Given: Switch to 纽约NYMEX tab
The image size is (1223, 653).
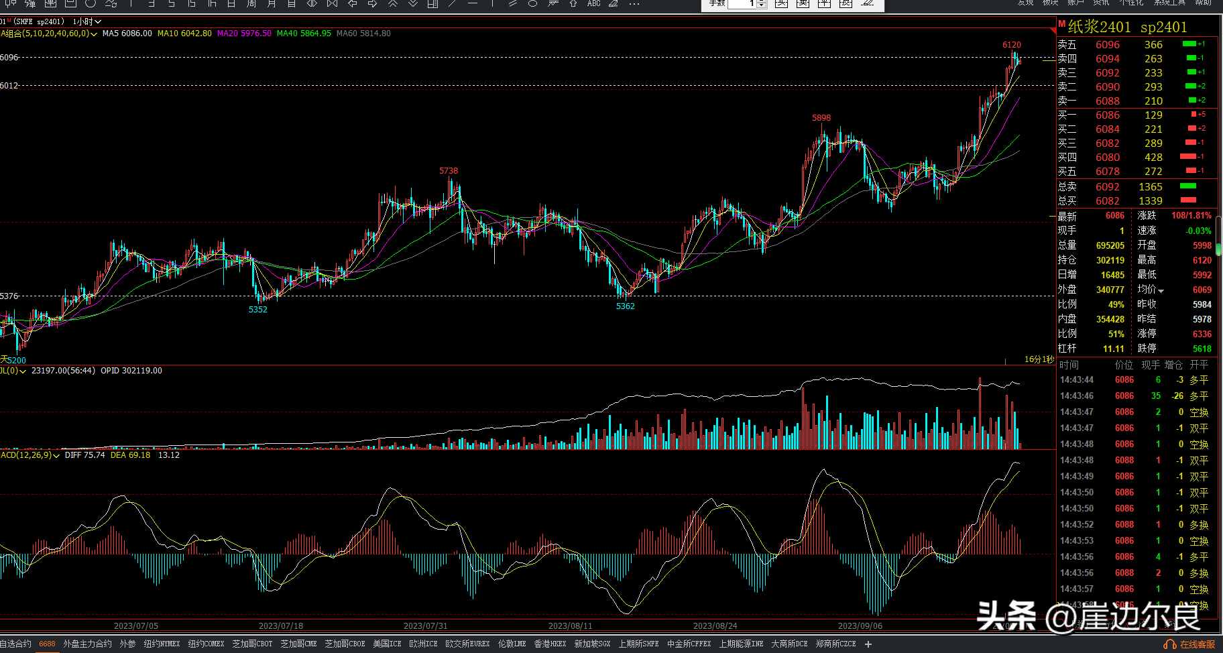Looking at the screenshot, I should [x=162, y=644].
